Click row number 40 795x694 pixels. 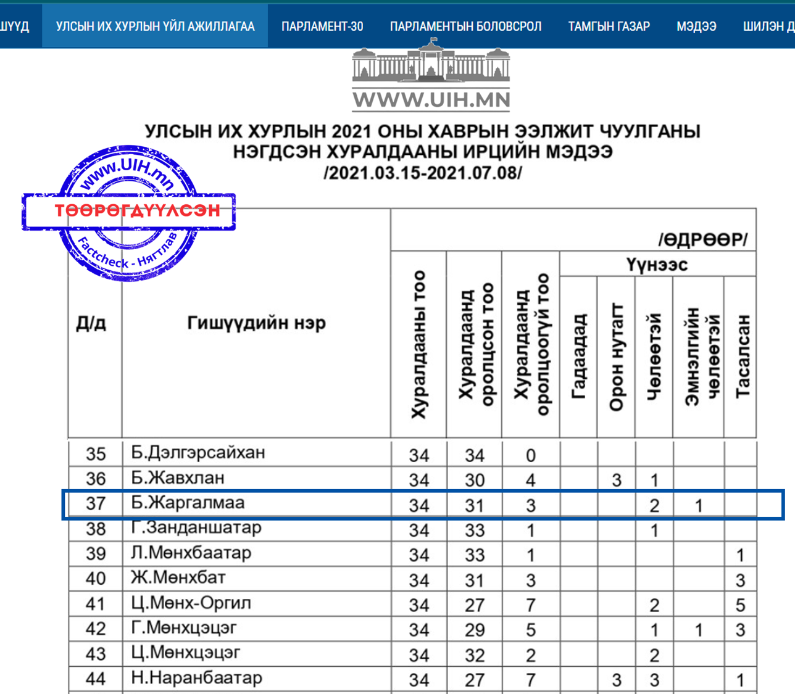pyautogui.click(x=96, y=579)
